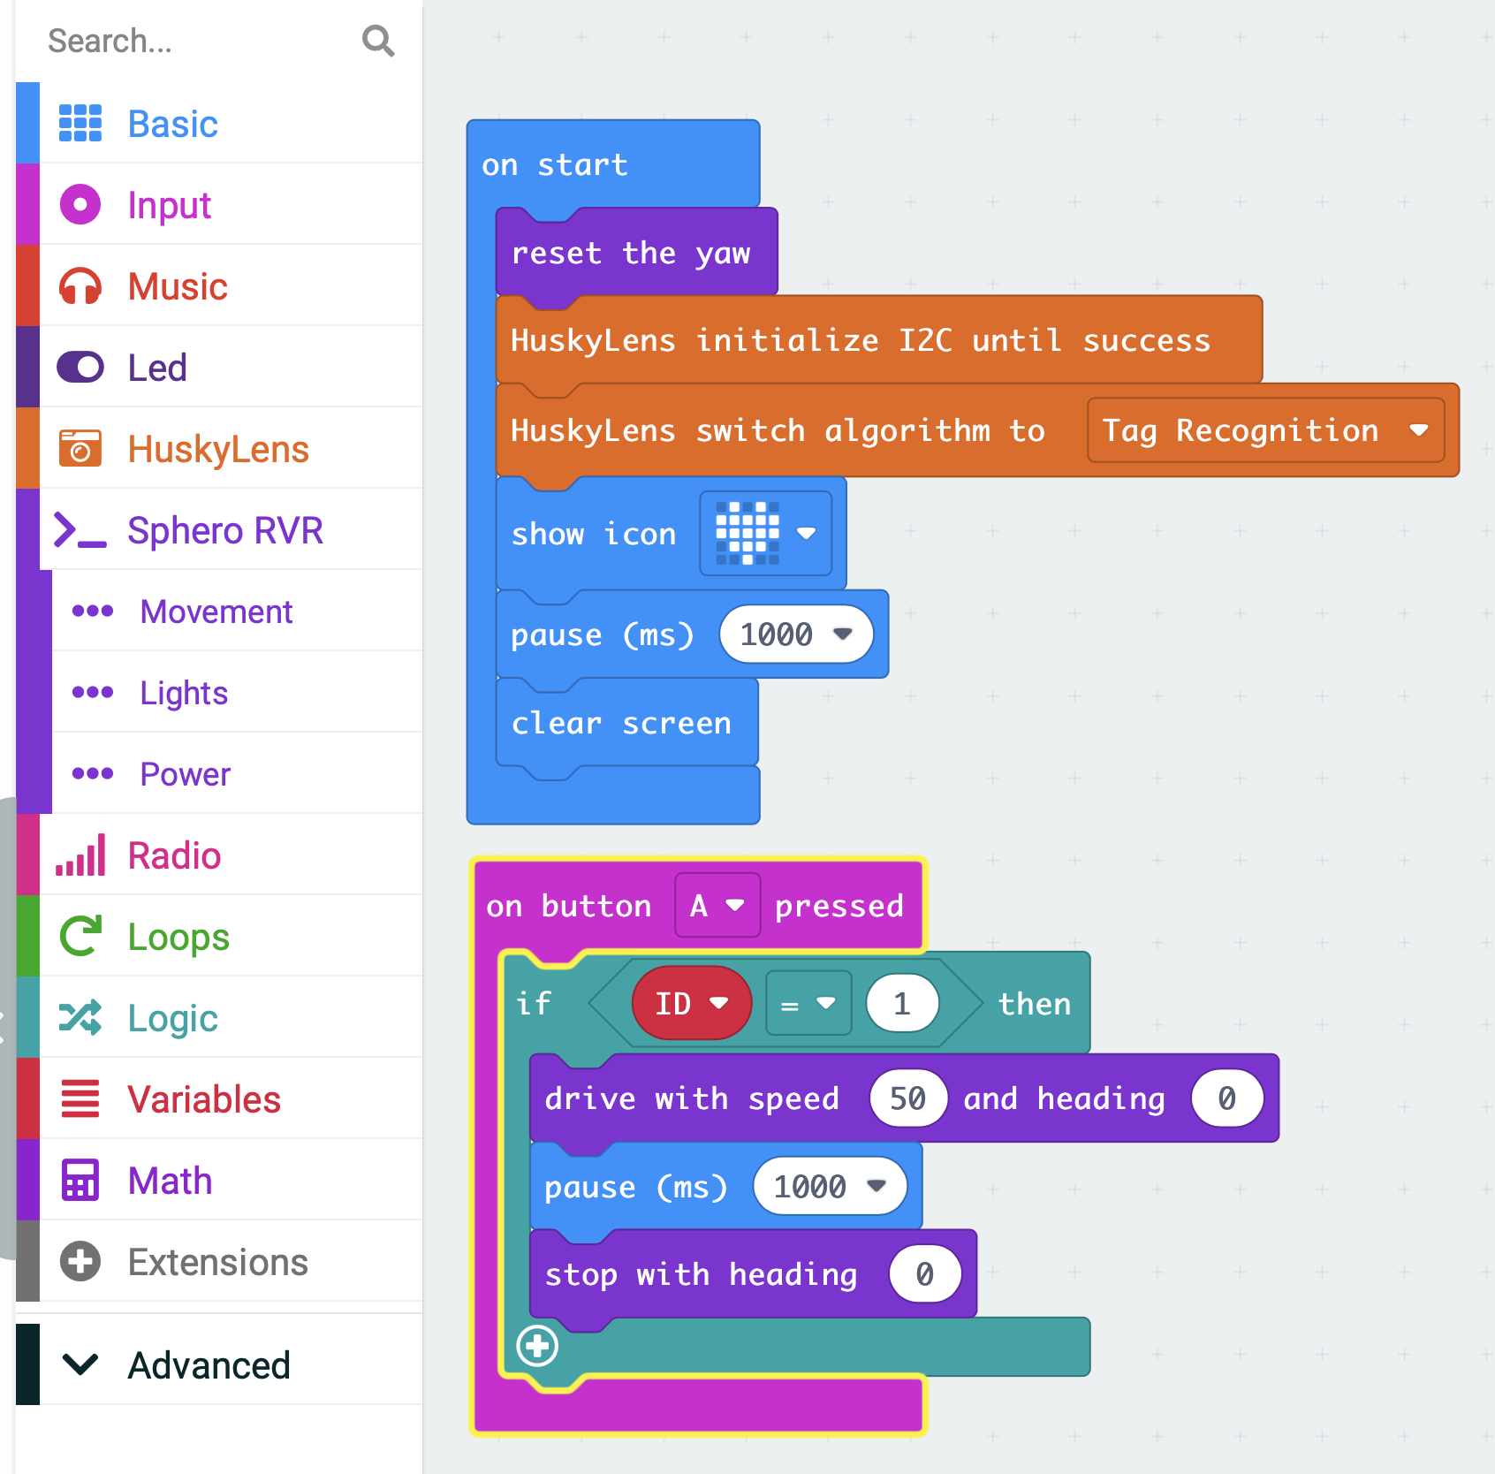
Task: Open the ID variable dropdown
Action: (x=692, y=1003)
